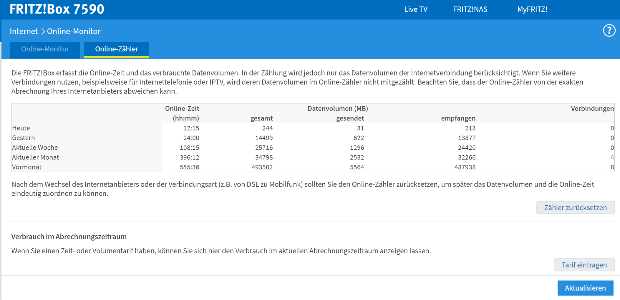Click total data value 34798

click(264, 157)
